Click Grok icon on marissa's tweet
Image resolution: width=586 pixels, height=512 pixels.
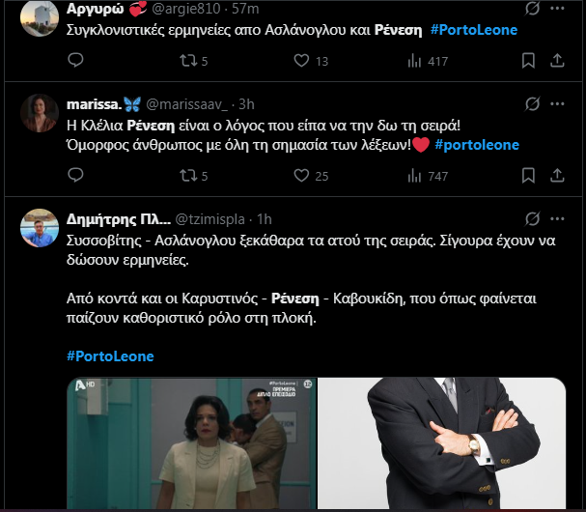pos(530,103)
